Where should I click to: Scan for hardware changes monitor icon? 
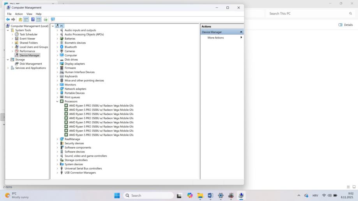(x=53, y=19)
